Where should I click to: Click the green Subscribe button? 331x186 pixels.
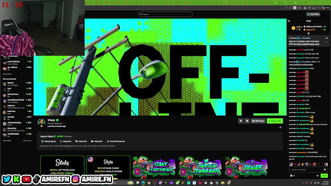click(275, 121)
